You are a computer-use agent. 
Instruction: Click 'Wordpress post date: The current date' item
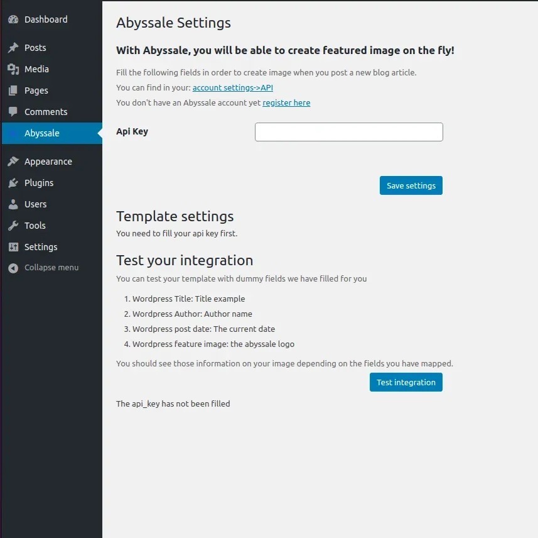[x=203, y=329]
